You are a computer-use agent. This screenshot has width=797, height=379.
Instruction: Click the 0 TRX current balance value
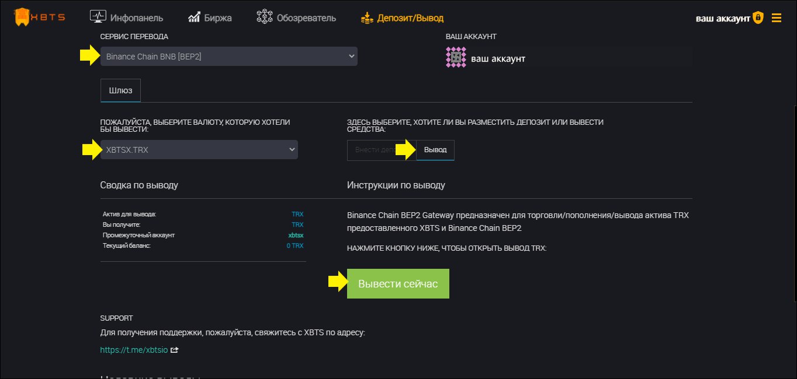pos(295,245)
